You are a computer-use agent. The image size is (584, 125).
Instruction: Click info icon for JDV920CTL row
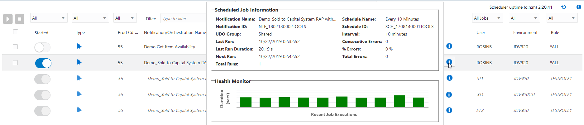click(x=449, y=94)
